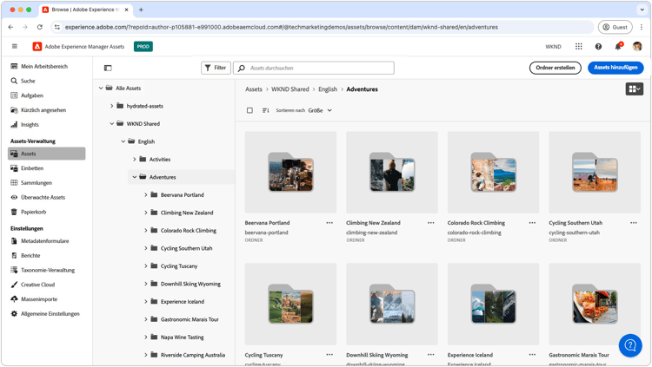Go to Suche in sidebar
The width and height of the screenshot is (652, 367).
[23, 81]
